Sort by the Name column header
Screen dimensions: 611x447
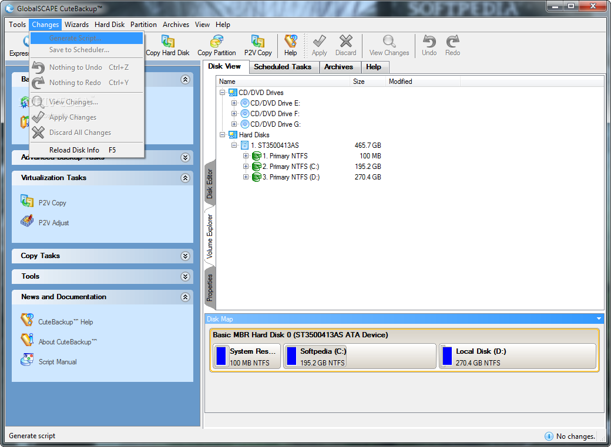coord(283,82)
